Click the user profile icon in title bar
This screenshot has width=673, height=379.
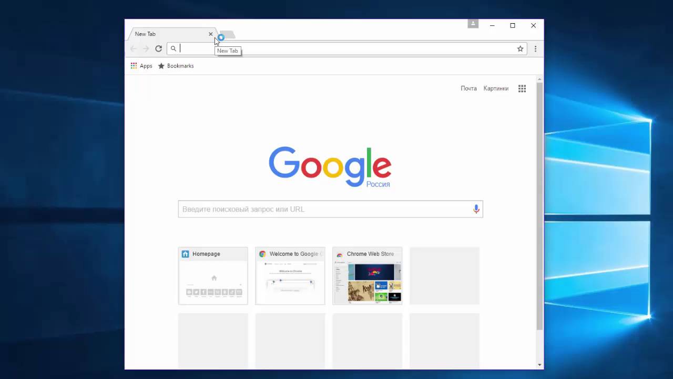473,24
